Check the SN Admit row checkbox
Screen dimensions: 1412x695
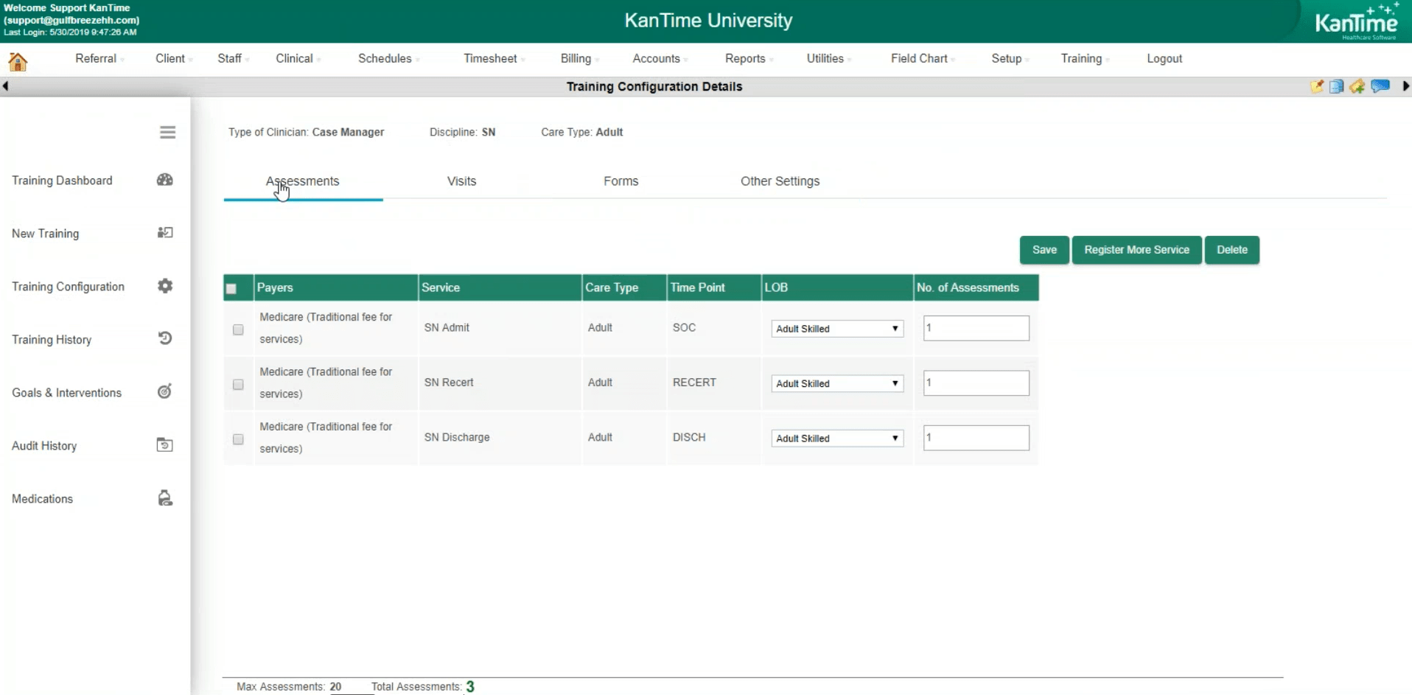tap(238, 329)
